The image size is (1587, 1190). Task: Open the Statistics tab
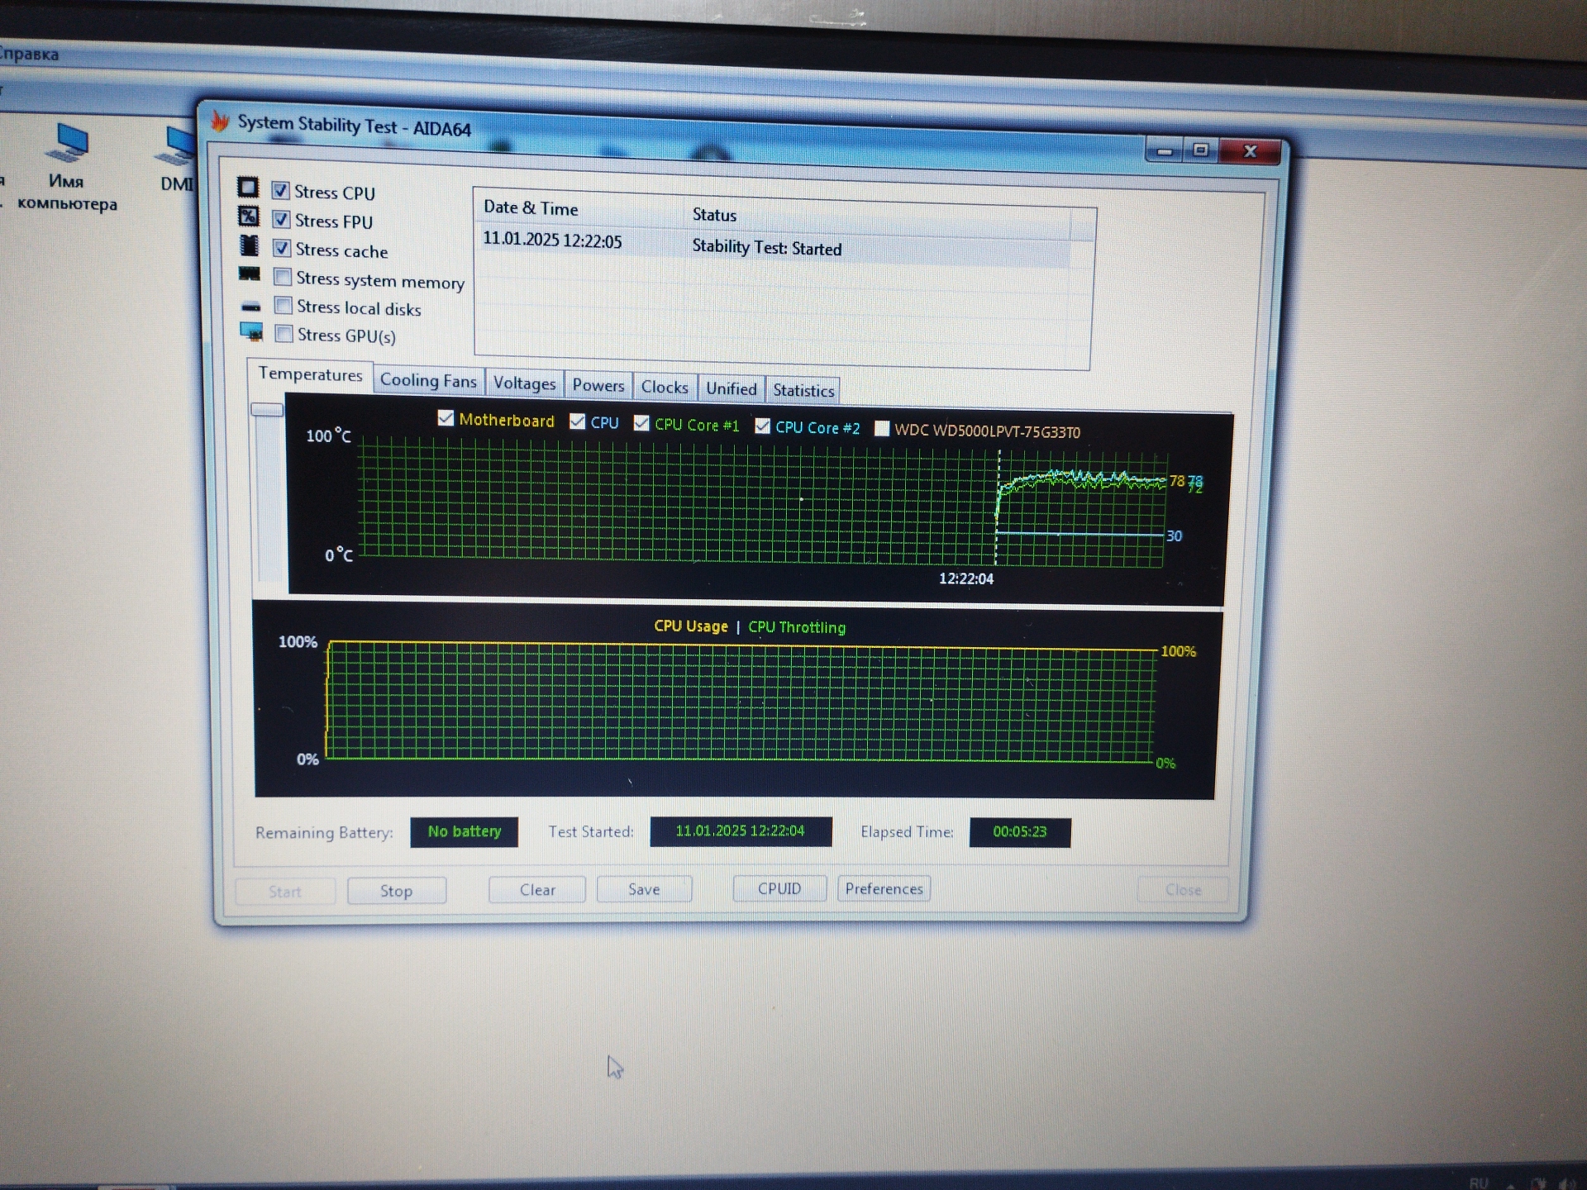click(x=803, y=391)
